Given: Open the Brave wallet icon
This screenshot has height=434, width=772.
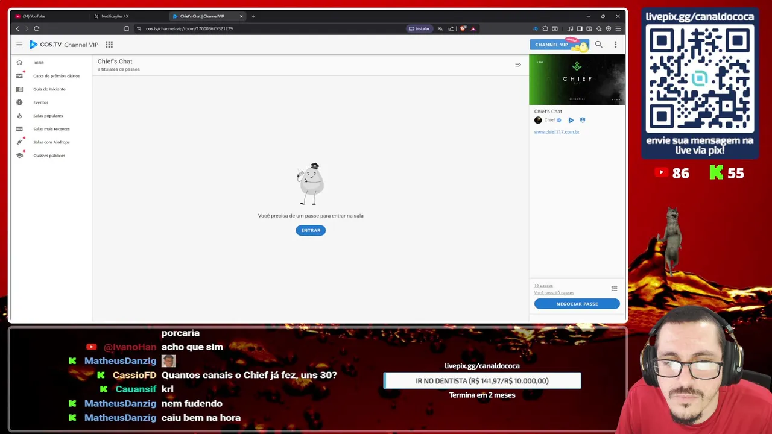Looking at the screenshot, I should pyautogui.click(x=589, y=28).
